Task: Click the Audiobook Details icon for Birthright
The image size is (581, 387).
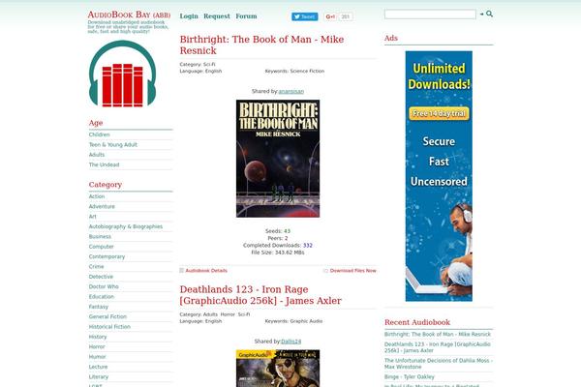Action: click(182, 271)
